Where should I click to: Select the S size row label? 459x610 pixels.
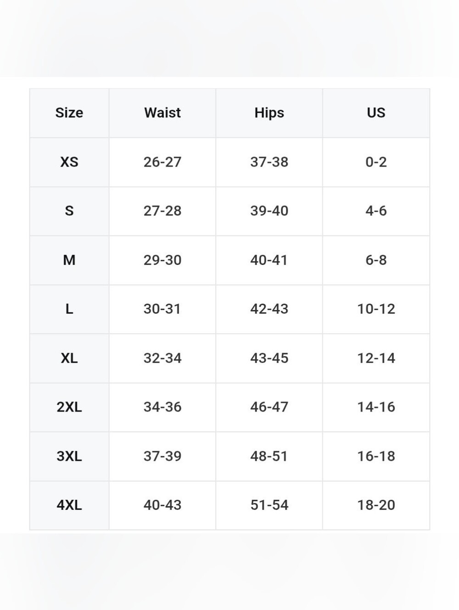[69, 211]
